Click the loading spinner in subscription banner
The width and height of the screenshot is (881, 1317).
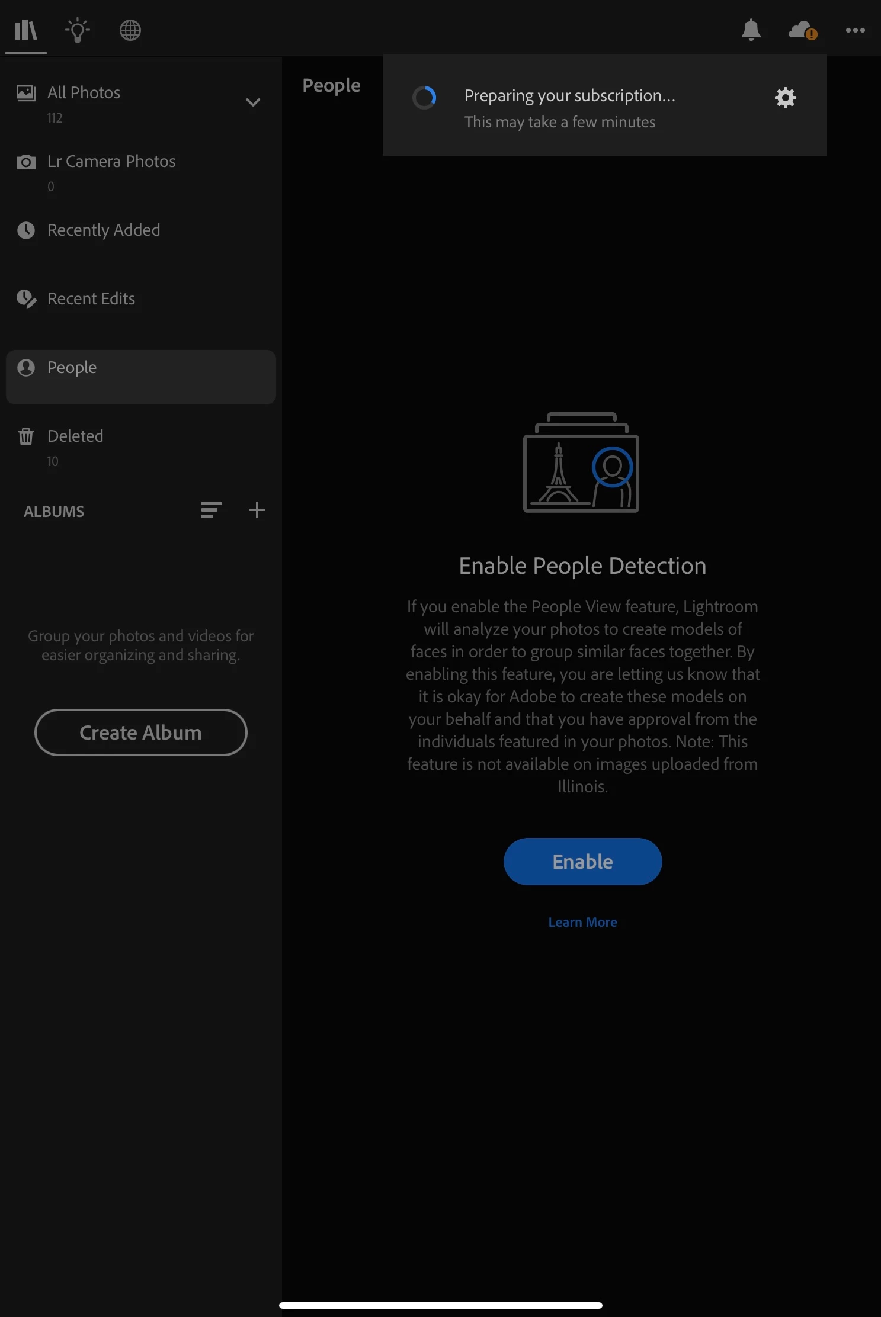(424, 98)
